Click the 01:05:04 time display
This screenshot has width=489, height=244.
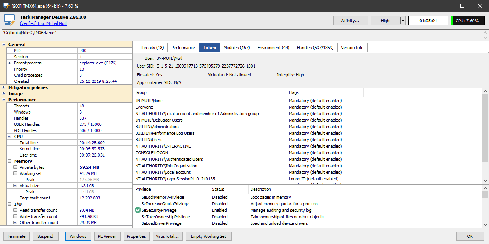point(428,21)
